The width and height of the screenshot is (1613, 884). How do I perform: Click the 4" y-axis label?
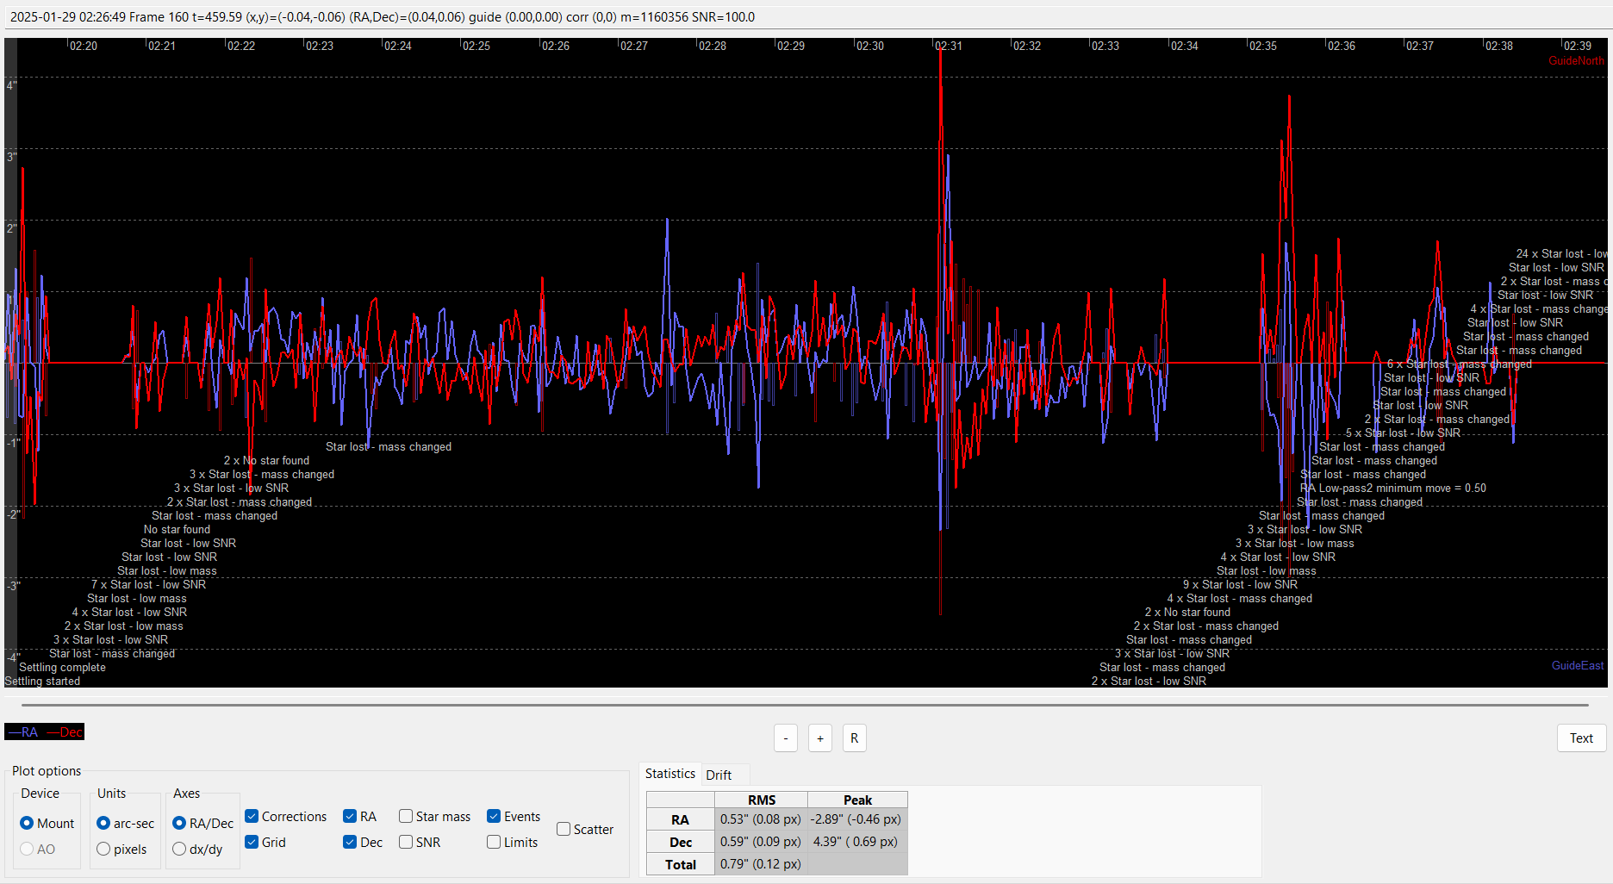point(11,85)
